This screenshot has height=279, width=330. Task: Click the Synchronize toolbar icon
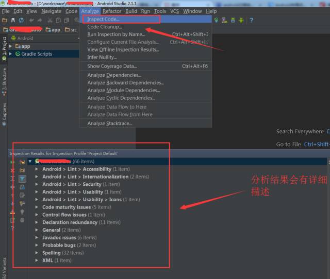[x=21, y=20]
